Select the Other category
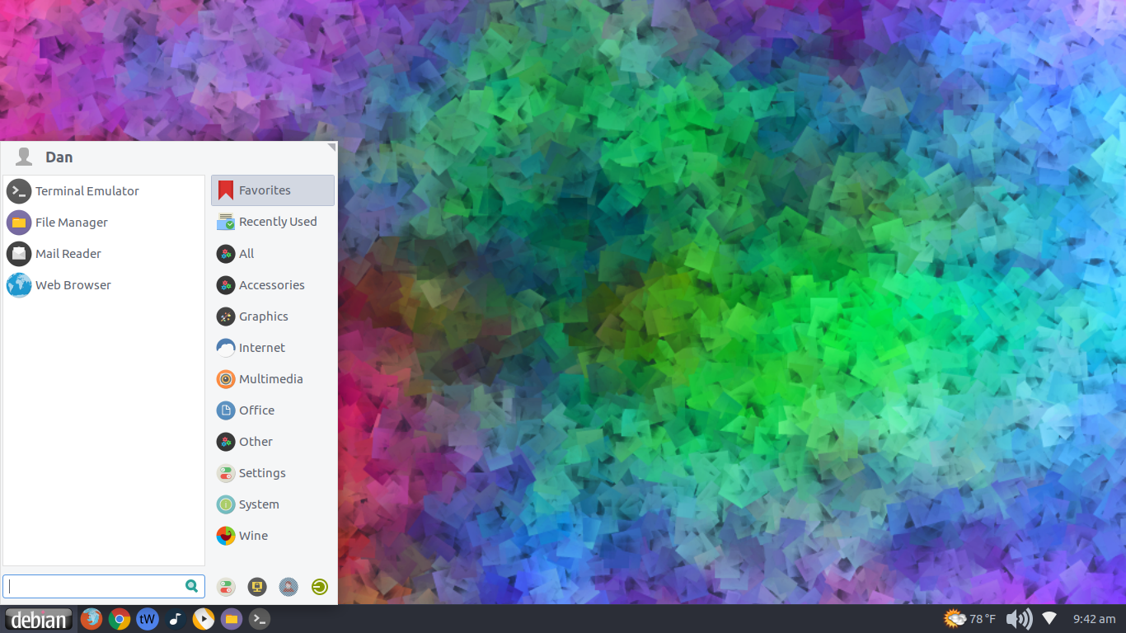1126x633 pixels. coord(273,442)
